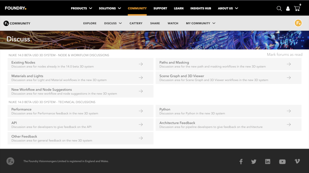
Task: Click the orange profile avatar icon
Action: click(x=298, y=23)
